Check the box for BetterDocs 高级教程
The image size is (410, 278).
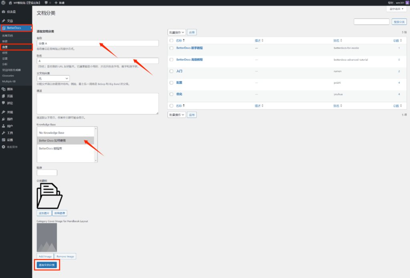(x=171, y=60)
